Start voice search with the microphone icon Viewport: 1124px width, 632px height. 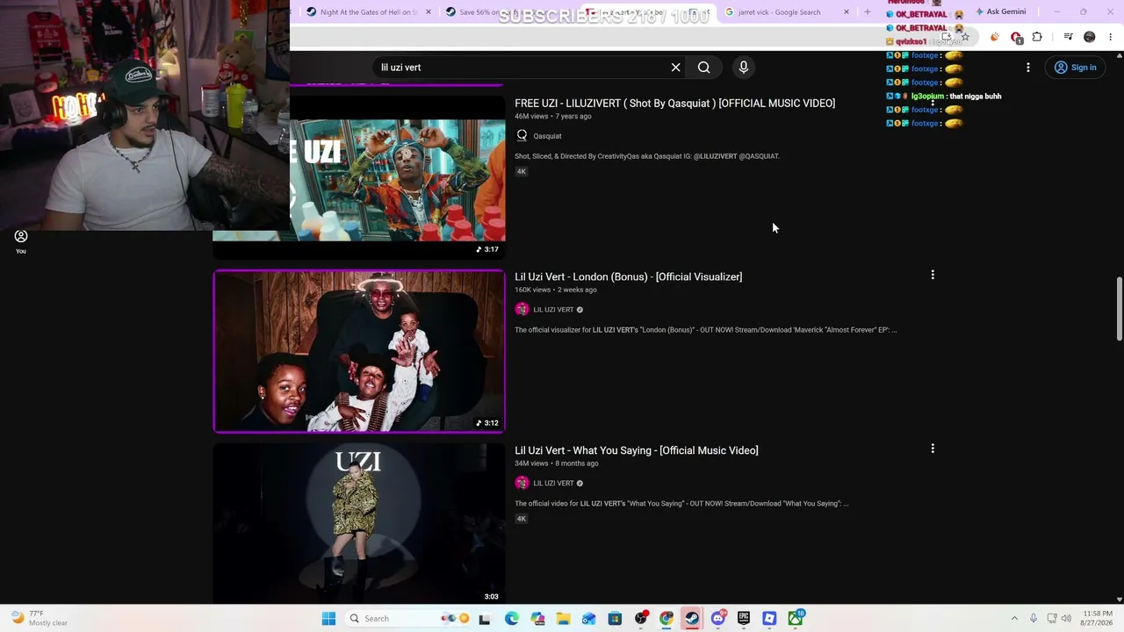click(744, 68)
